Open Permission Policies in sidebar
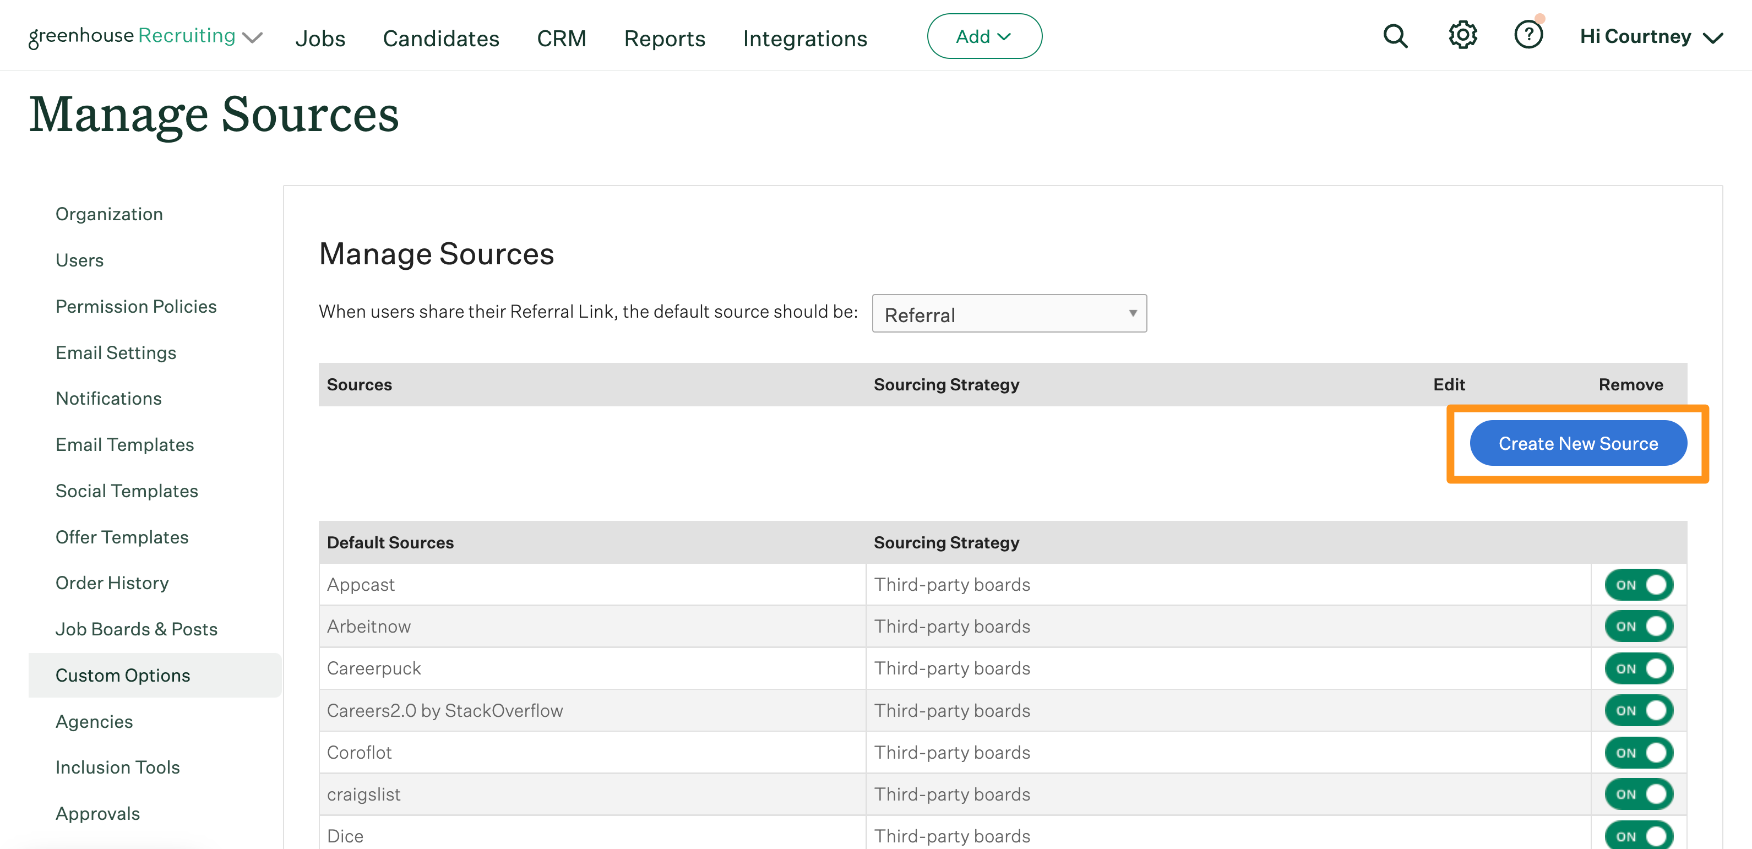1752x849 pixels. coord(136,307)
